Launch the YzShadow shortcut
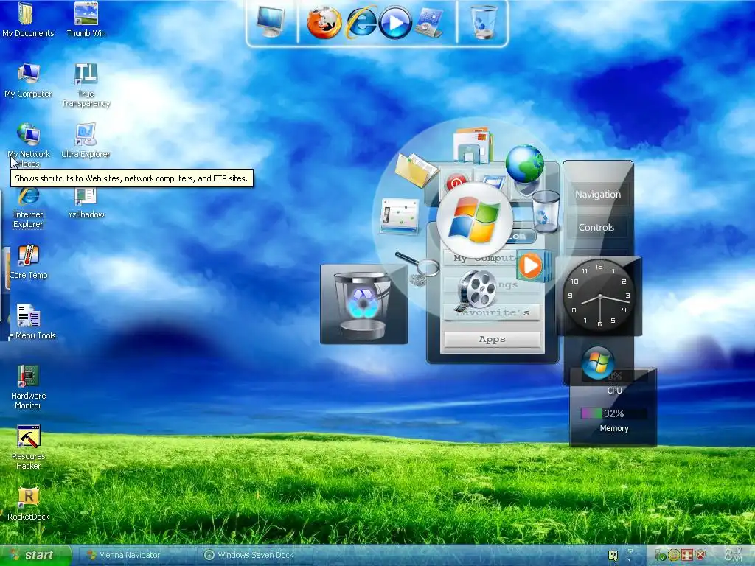 (86, 203)
